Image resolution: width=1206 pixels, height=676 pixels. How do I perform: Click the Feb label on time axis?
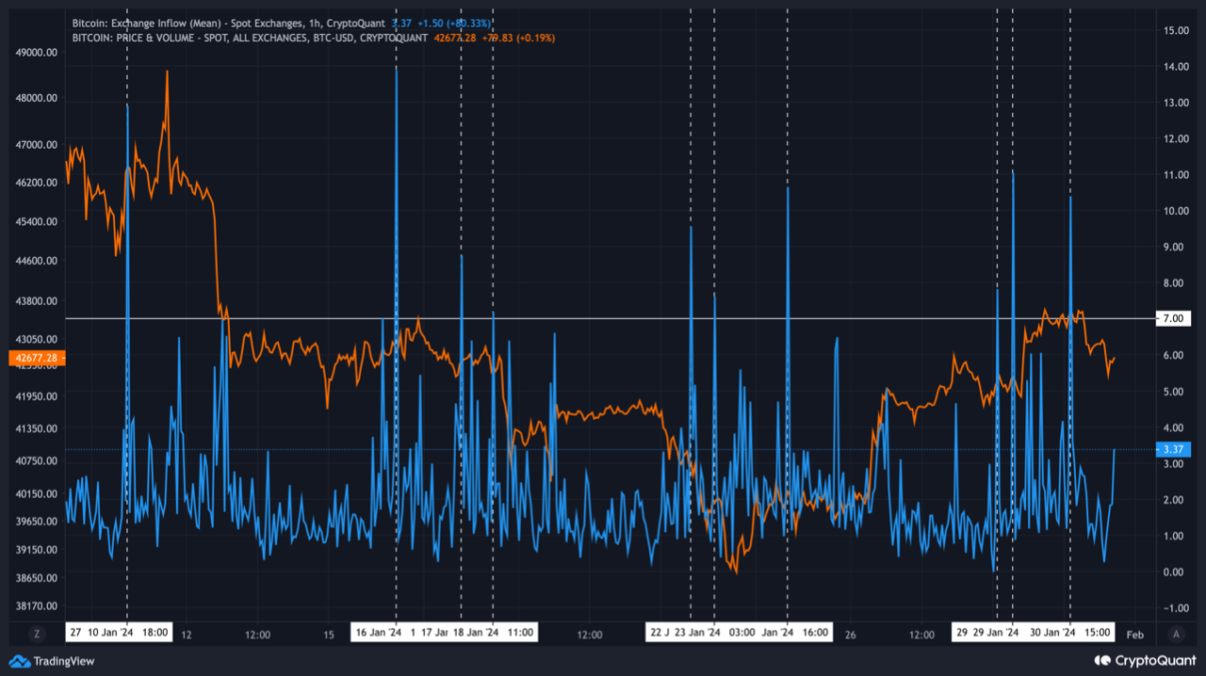tap(1135, 634)
